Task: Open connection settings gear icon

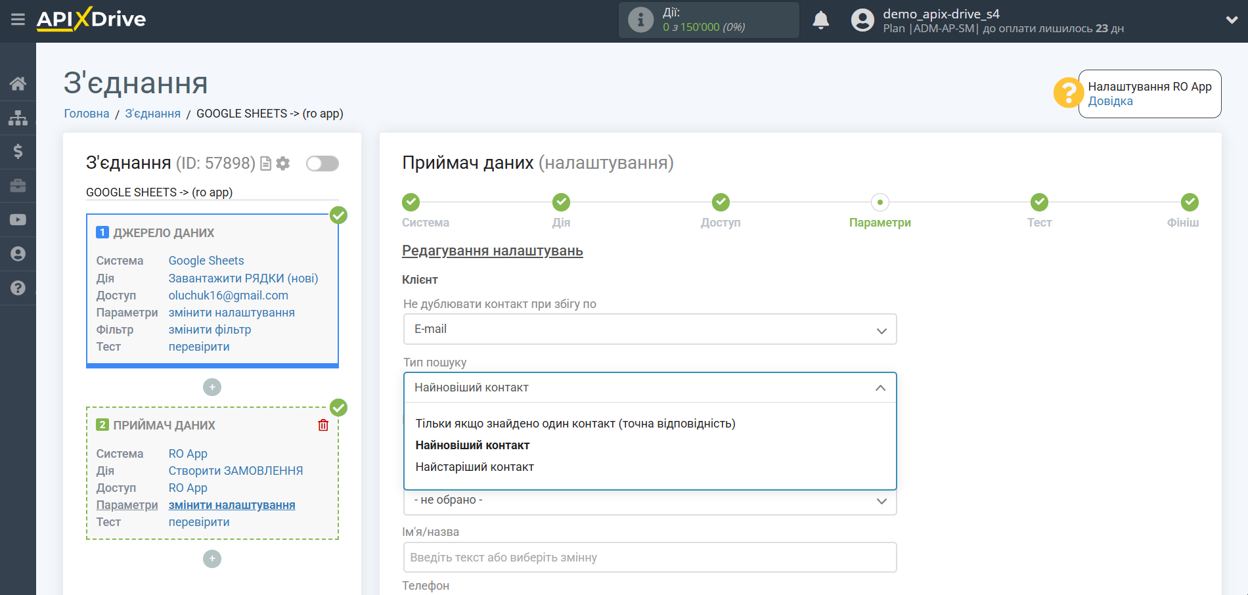Action: pos(283,164)
